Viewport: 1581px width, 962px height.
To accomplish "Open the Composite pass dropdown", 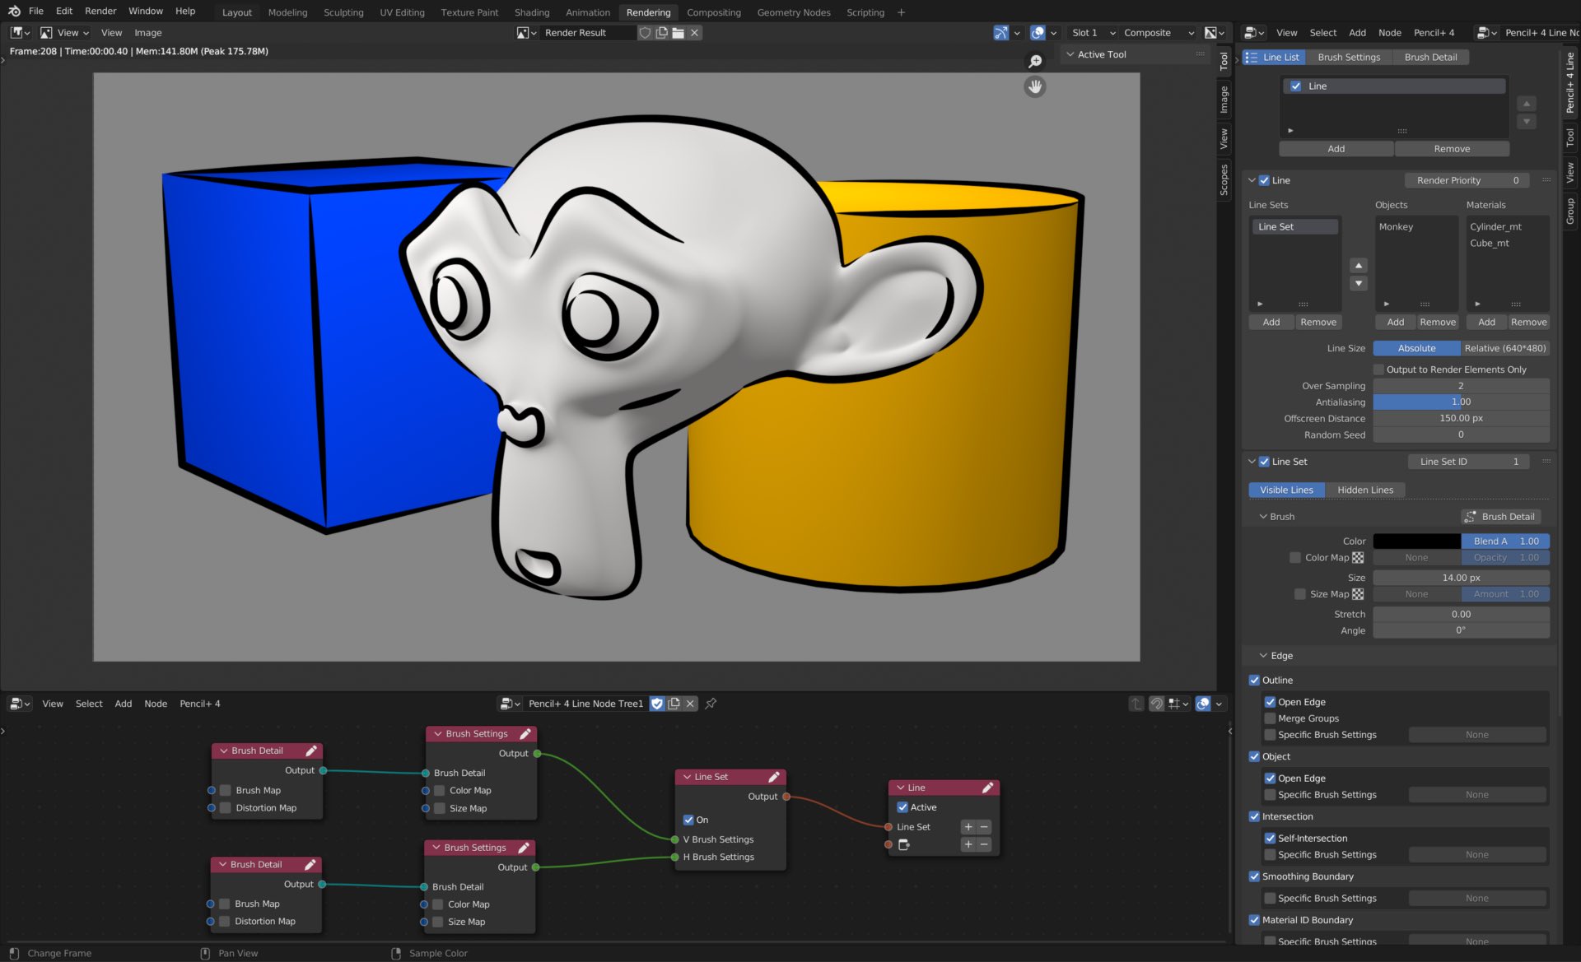I will 1157,33.
